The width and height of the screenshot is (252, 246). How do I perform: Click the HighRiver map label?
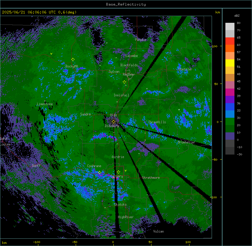[126, 217]
